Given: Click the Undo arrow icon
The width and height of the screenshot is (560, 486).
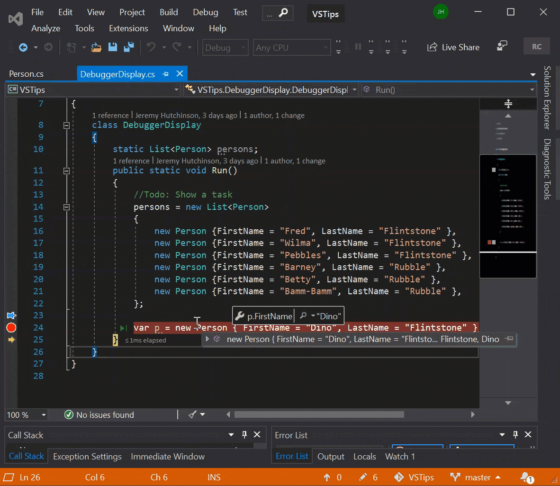Looking at the screenshot, I should [151, 47].
